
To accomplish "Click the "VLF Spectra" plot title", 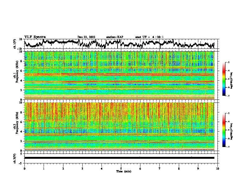I will coord(35,37).
